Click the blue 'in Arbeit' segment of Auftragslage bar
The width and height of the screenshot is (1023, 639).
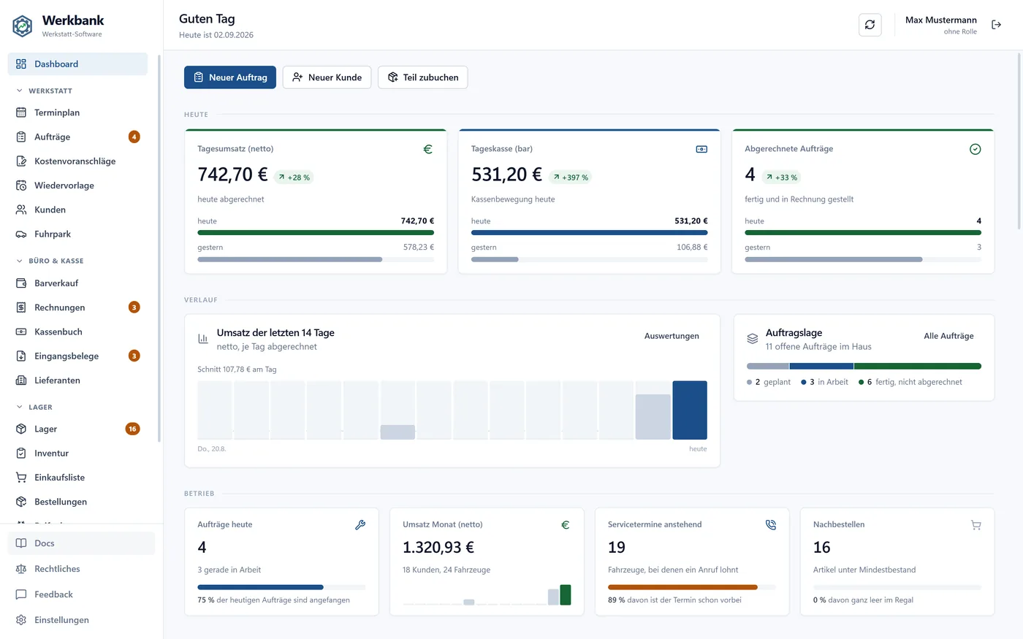click(821, 367)
